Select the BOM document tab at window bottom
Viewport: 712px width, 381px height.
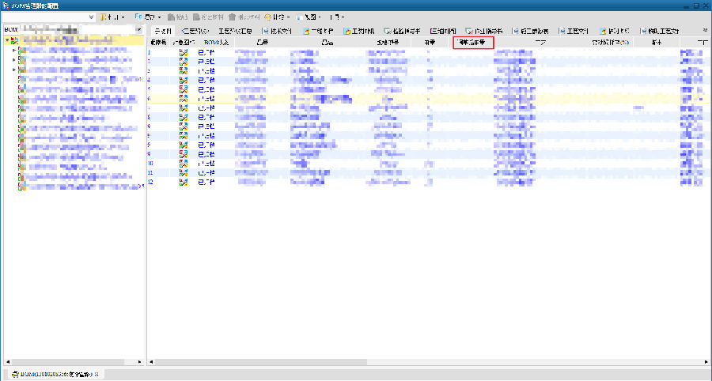pos(54,372)
